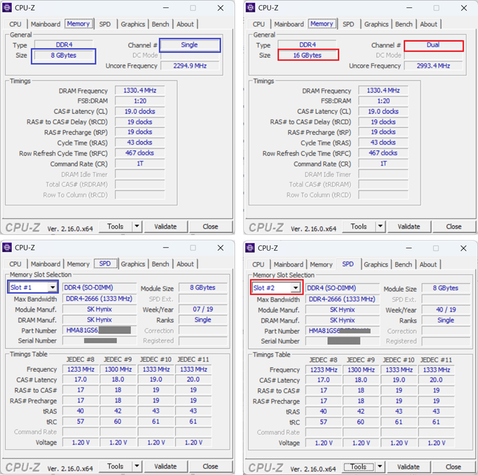Click Command Rate '1T' value in Dual-channel window
The height and width of the screenshot is (475, 478).
pos(383,163)
